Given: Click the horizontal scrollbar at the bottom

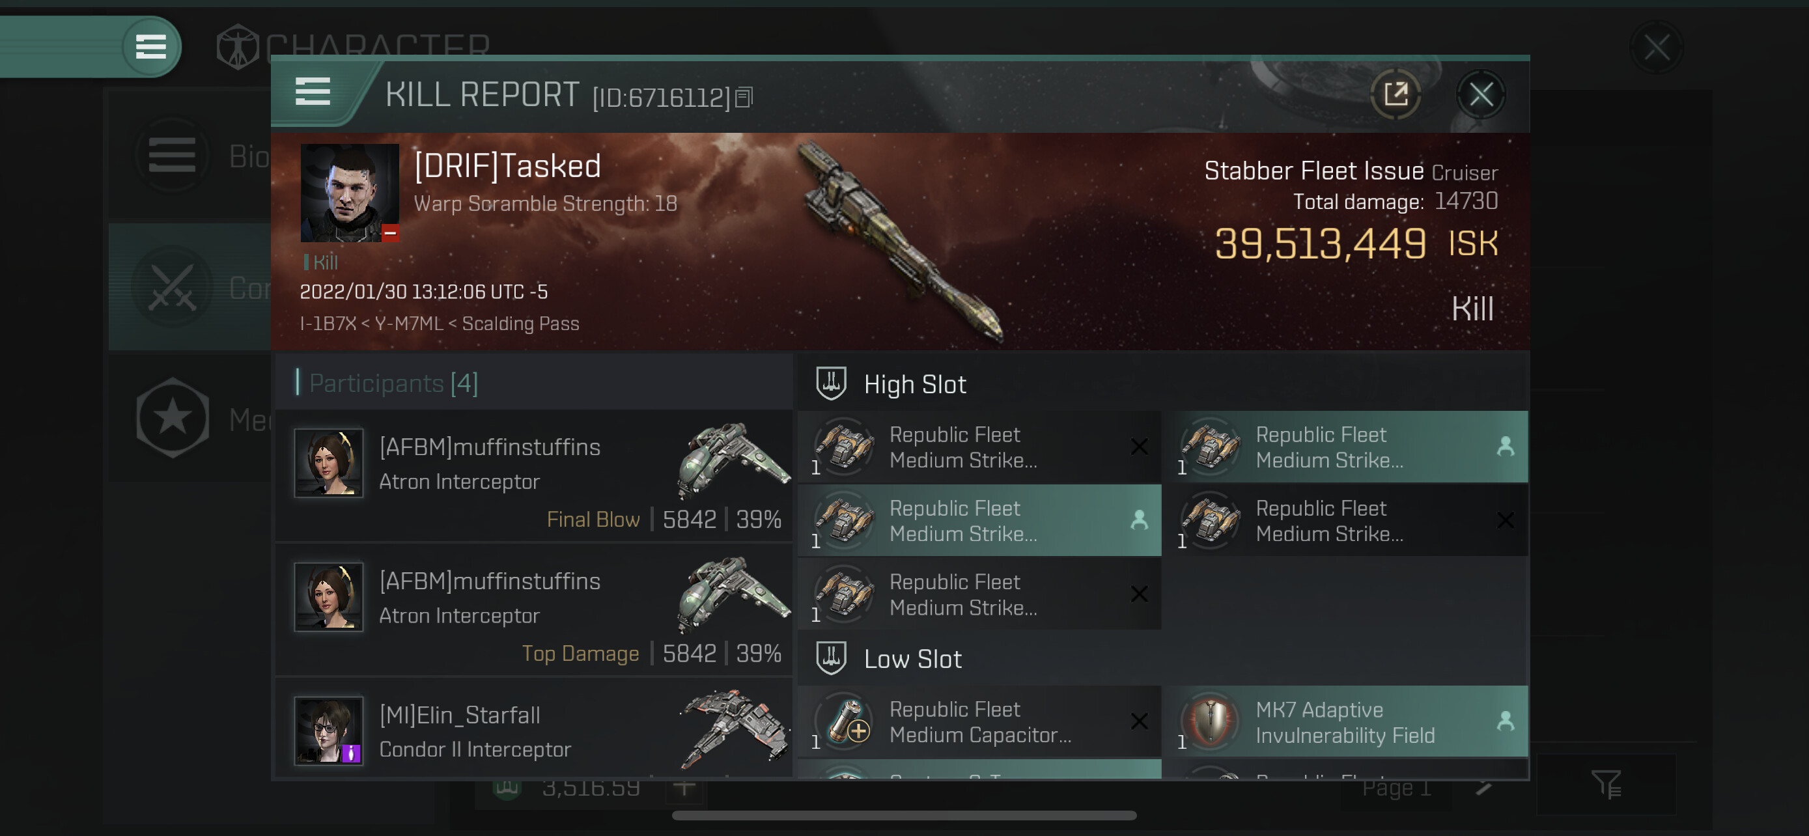Looking at the screenshot, I should click(x=904, y=816).
